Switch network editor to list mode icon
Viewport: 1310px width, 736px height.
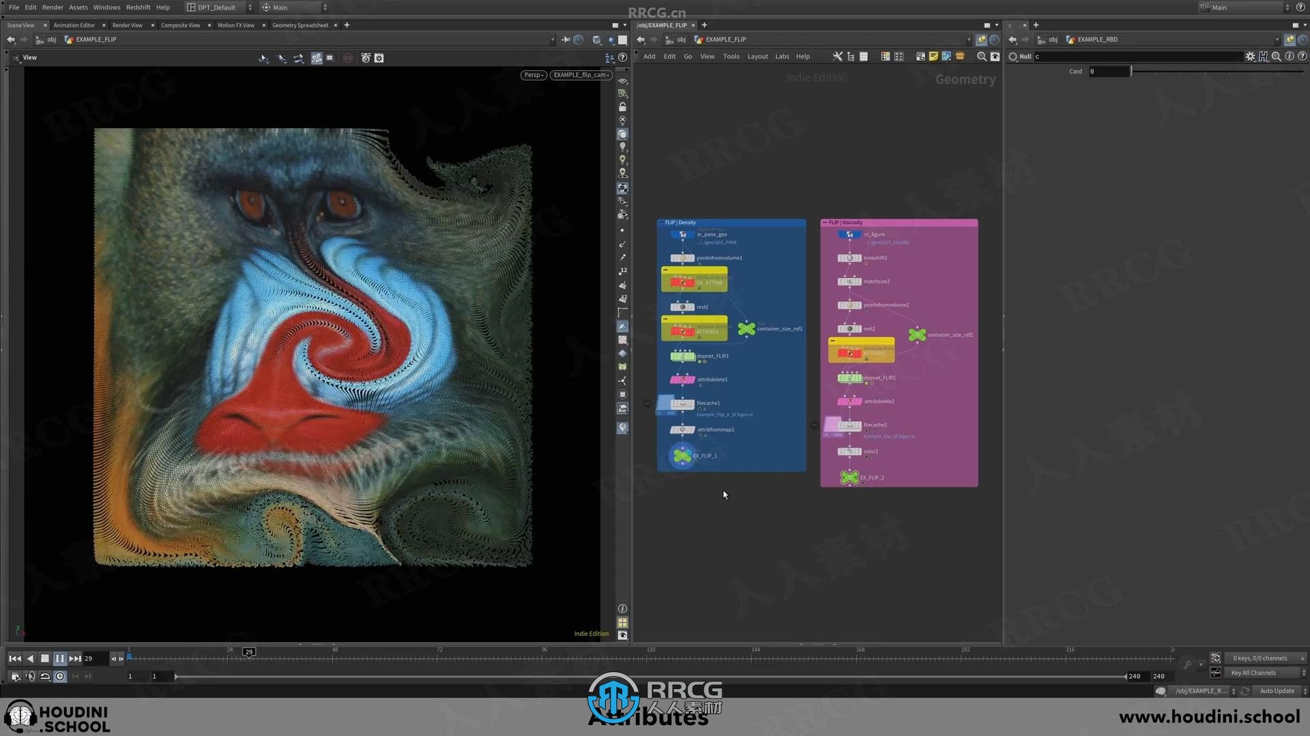click(x=864, y=57)
